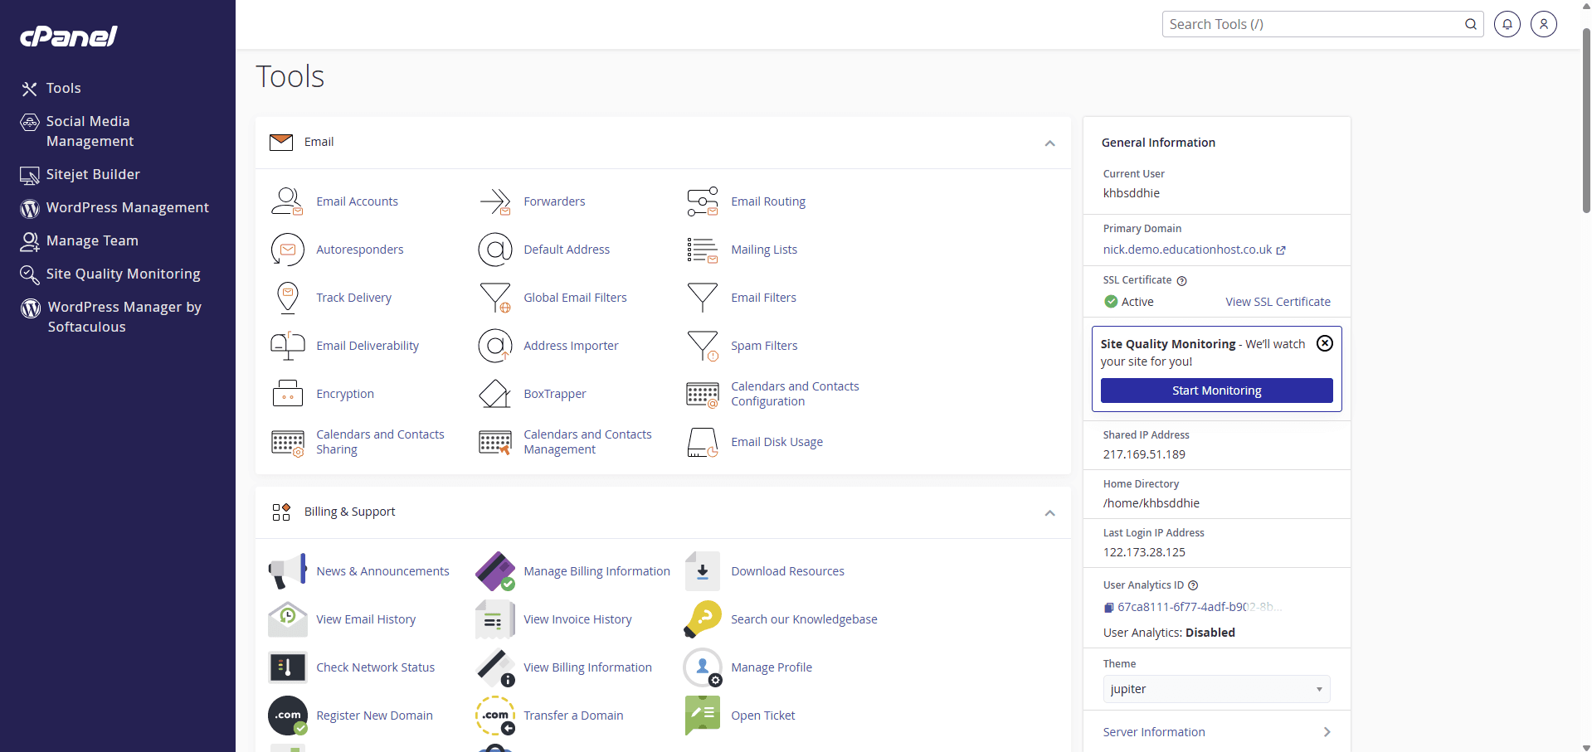The image size is (1592, 752).
Task: Open the Mailing Lists icon
Action: (703, 250)
